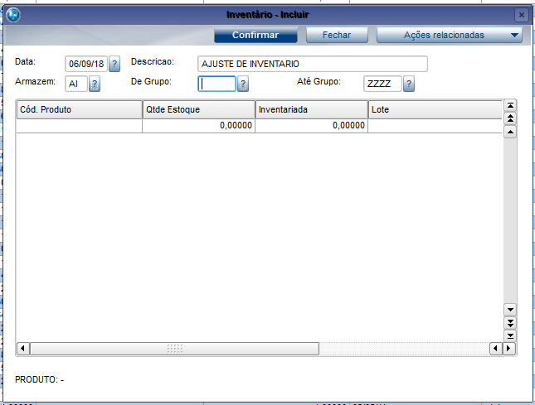Click left arrow at the horizontal scrollbar start
The image size is (535, 405).
tap(23, 349)
